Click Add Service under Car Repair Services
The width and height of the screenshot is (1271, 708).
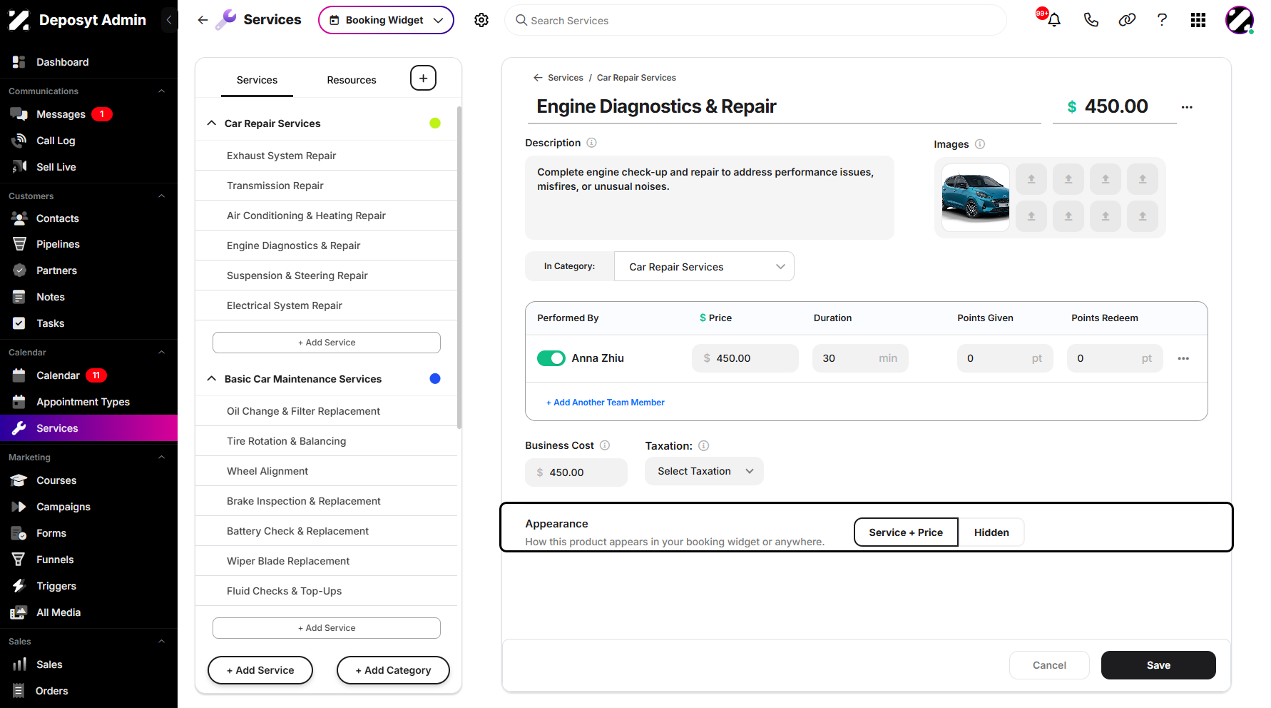click(327, 343)
